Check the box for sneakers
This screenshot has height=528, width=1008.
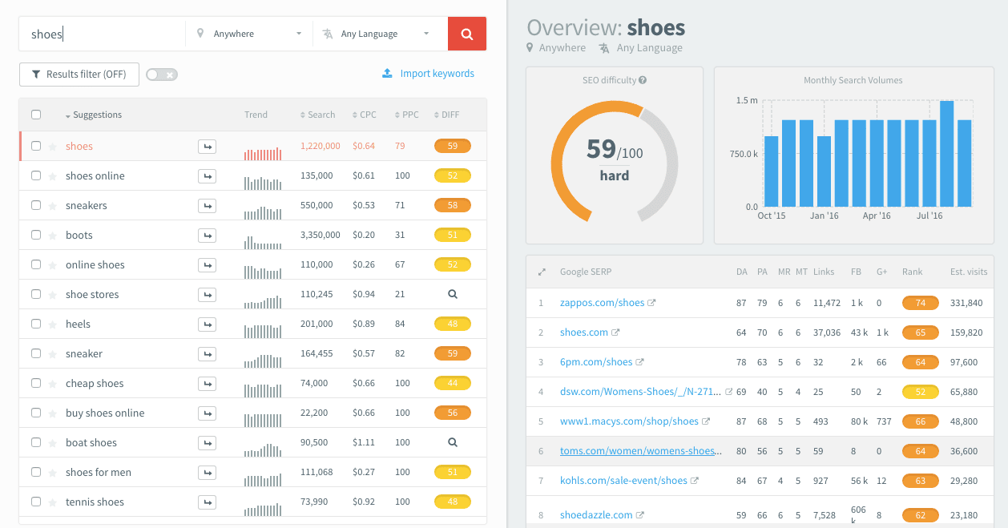(36, 205)
